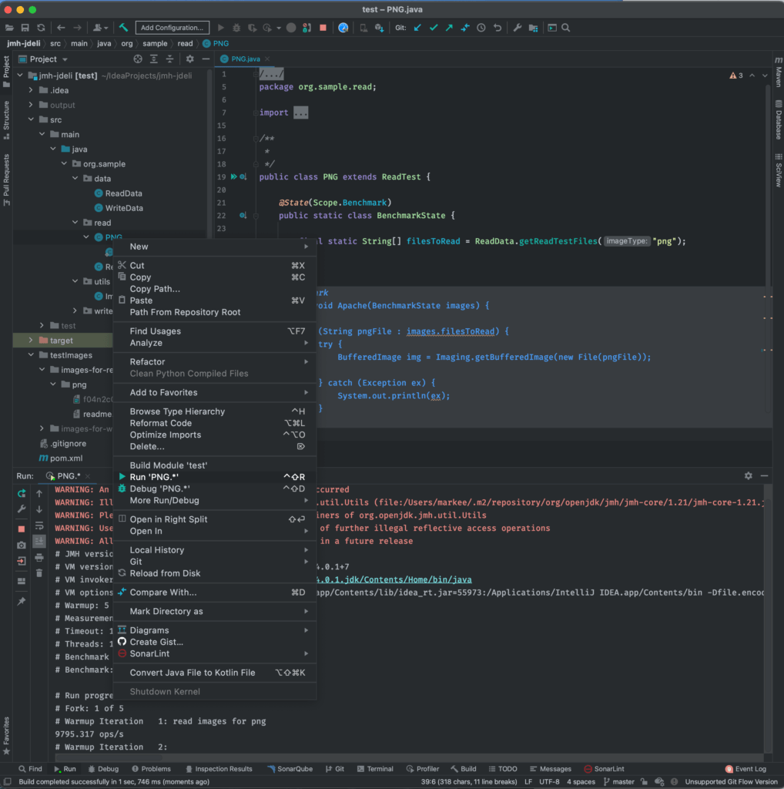Select Run 'PNG.*' from context menu

coord(154,477)
